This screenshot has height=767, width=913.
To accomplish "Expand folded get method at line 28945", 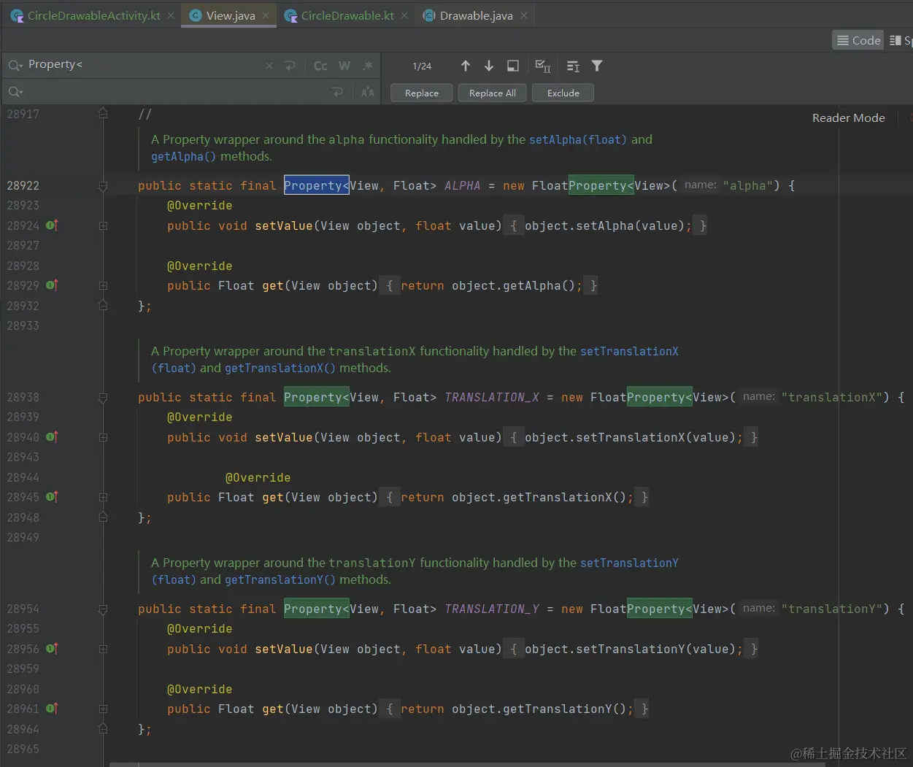I will click(103, 498).
